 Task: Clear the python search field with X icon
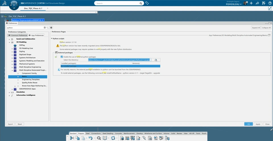coord(45,28)
